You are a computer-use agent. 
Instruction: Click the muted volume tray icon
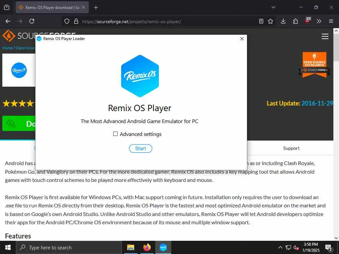click(296, 247)
